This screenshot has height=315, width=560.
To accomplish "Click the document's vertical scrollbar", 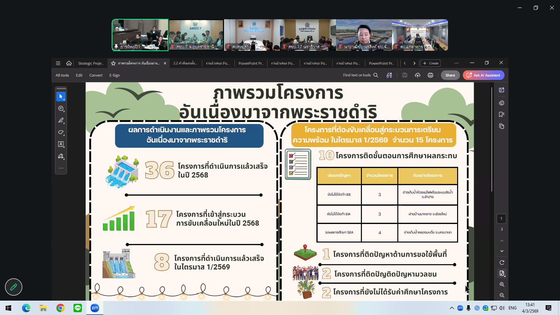I will pyautogui.click(x=492, y=140).
